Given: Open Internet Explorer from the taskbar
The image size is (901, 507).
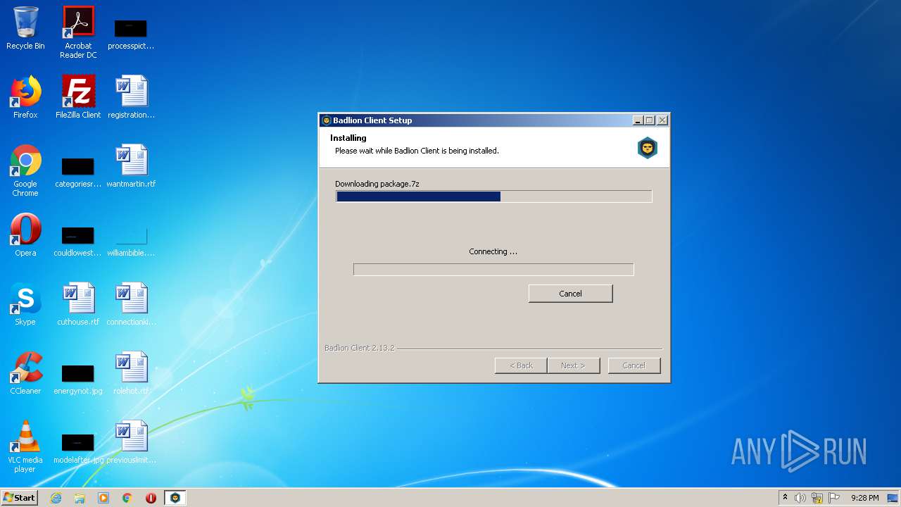Looking at the screenshot, I should click(x=56, y=498).
